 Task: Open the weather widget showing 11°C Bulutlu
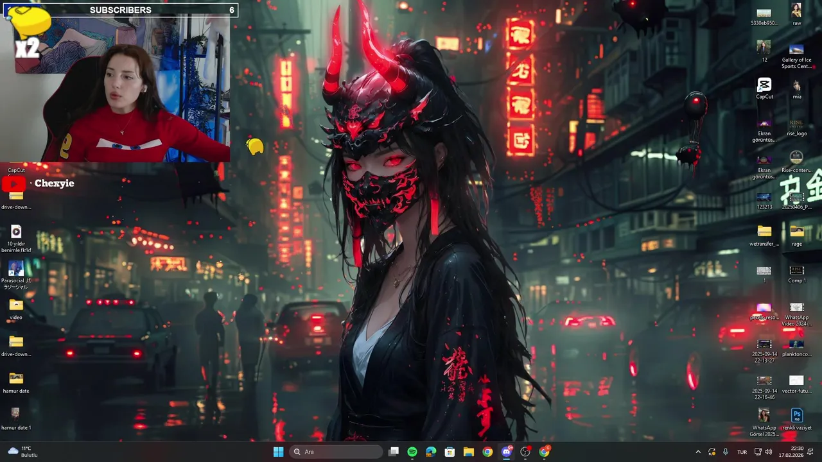pos(23,452)
